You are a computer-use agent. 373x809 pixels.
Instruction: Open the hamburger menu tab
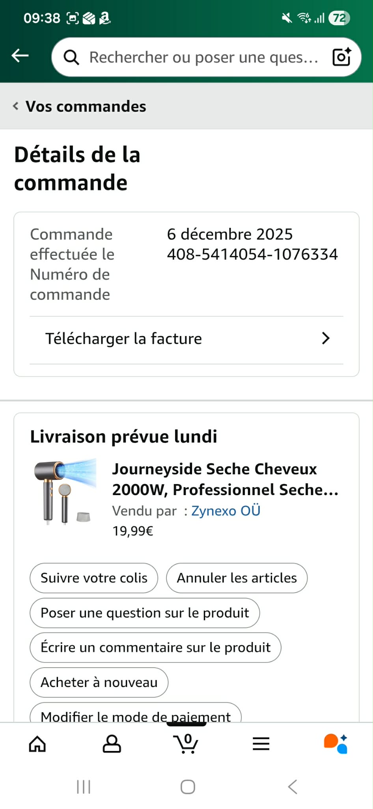coord(261,744)
